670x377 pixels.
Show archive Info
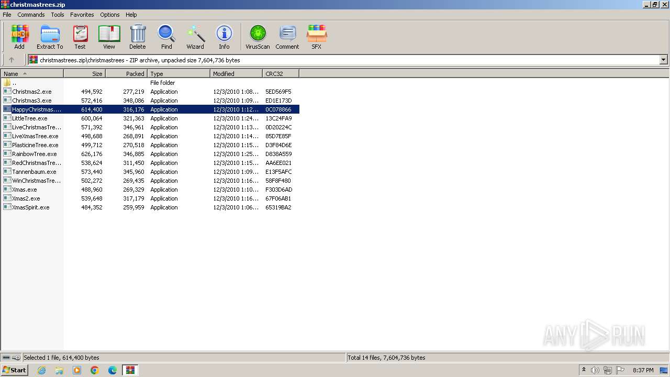pos(224,37)
